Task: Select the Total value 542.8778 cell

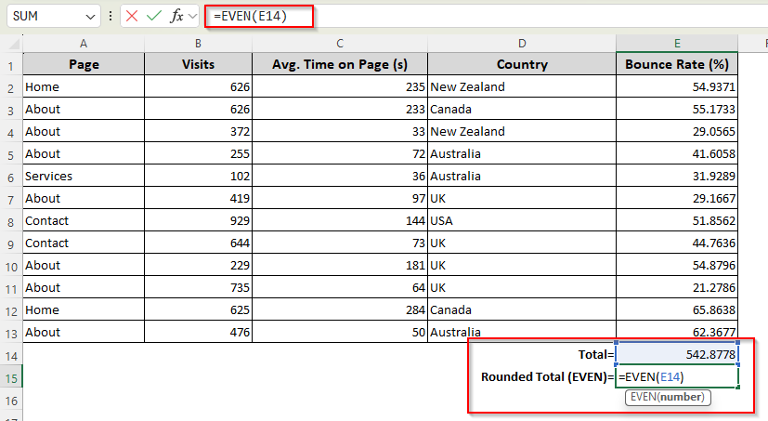Action: point(677,354)
